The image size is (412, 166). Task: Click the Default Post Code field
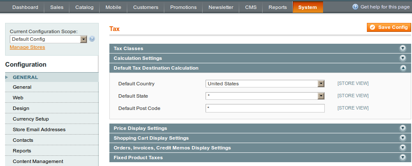click(x=265, y=108)
